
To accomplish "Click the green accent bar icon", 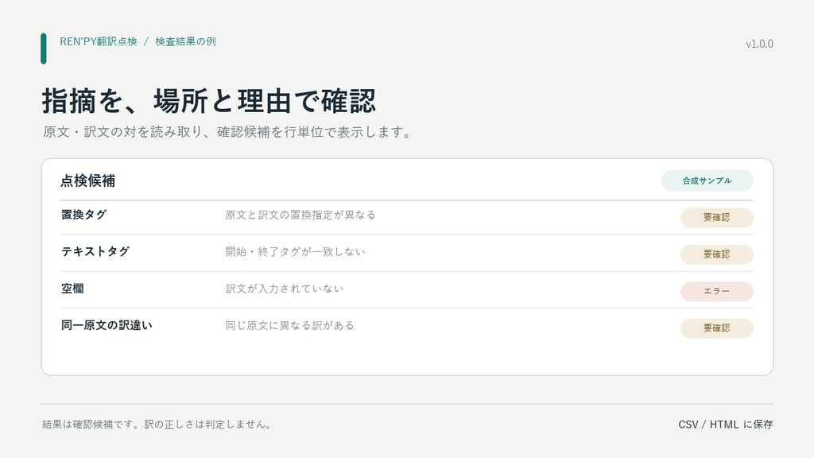I will coord(44,49).
